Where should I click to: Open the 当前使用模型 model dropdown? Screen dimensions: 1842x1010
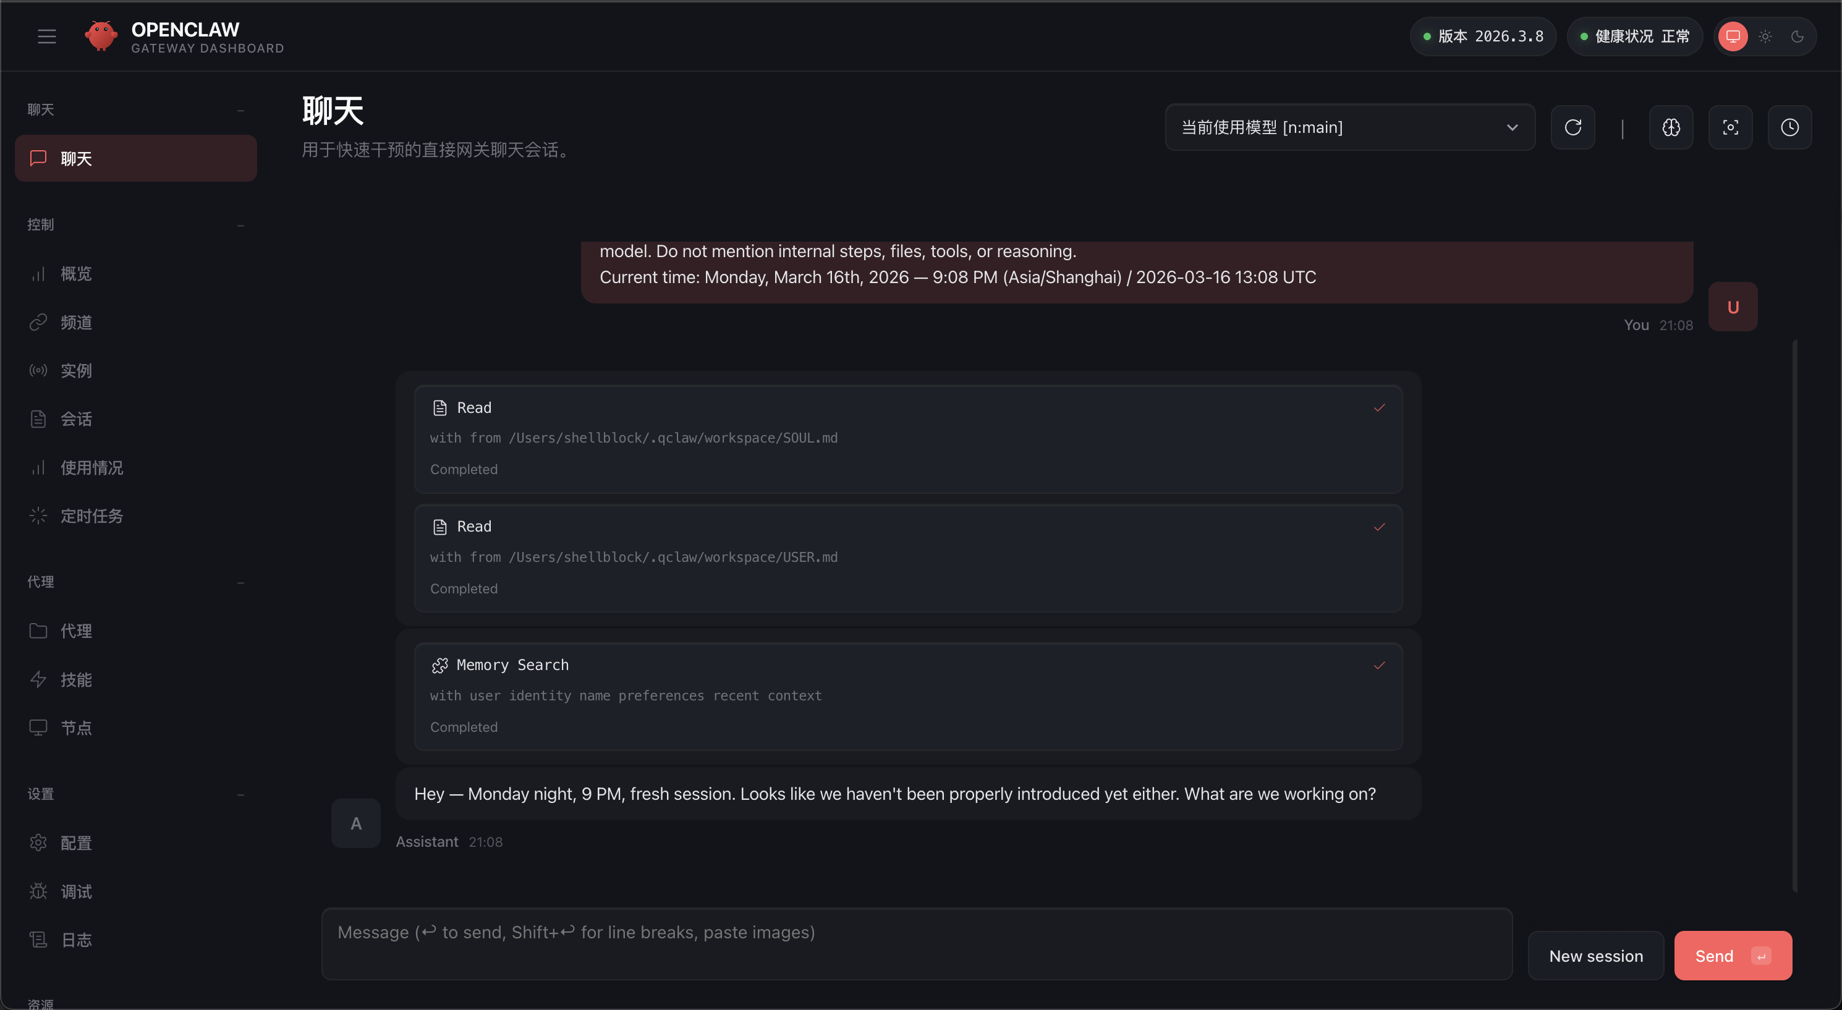(1349, 127)
